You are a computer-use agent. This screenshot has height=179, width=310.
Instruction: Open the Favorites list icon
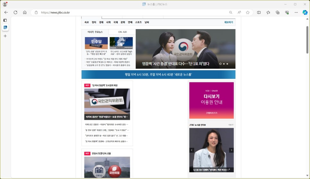268,12
